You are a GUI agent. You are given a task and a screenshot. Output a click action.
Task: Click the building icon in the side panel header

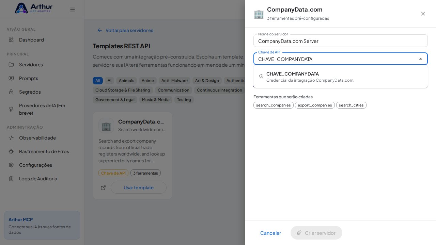pos(259,14)
